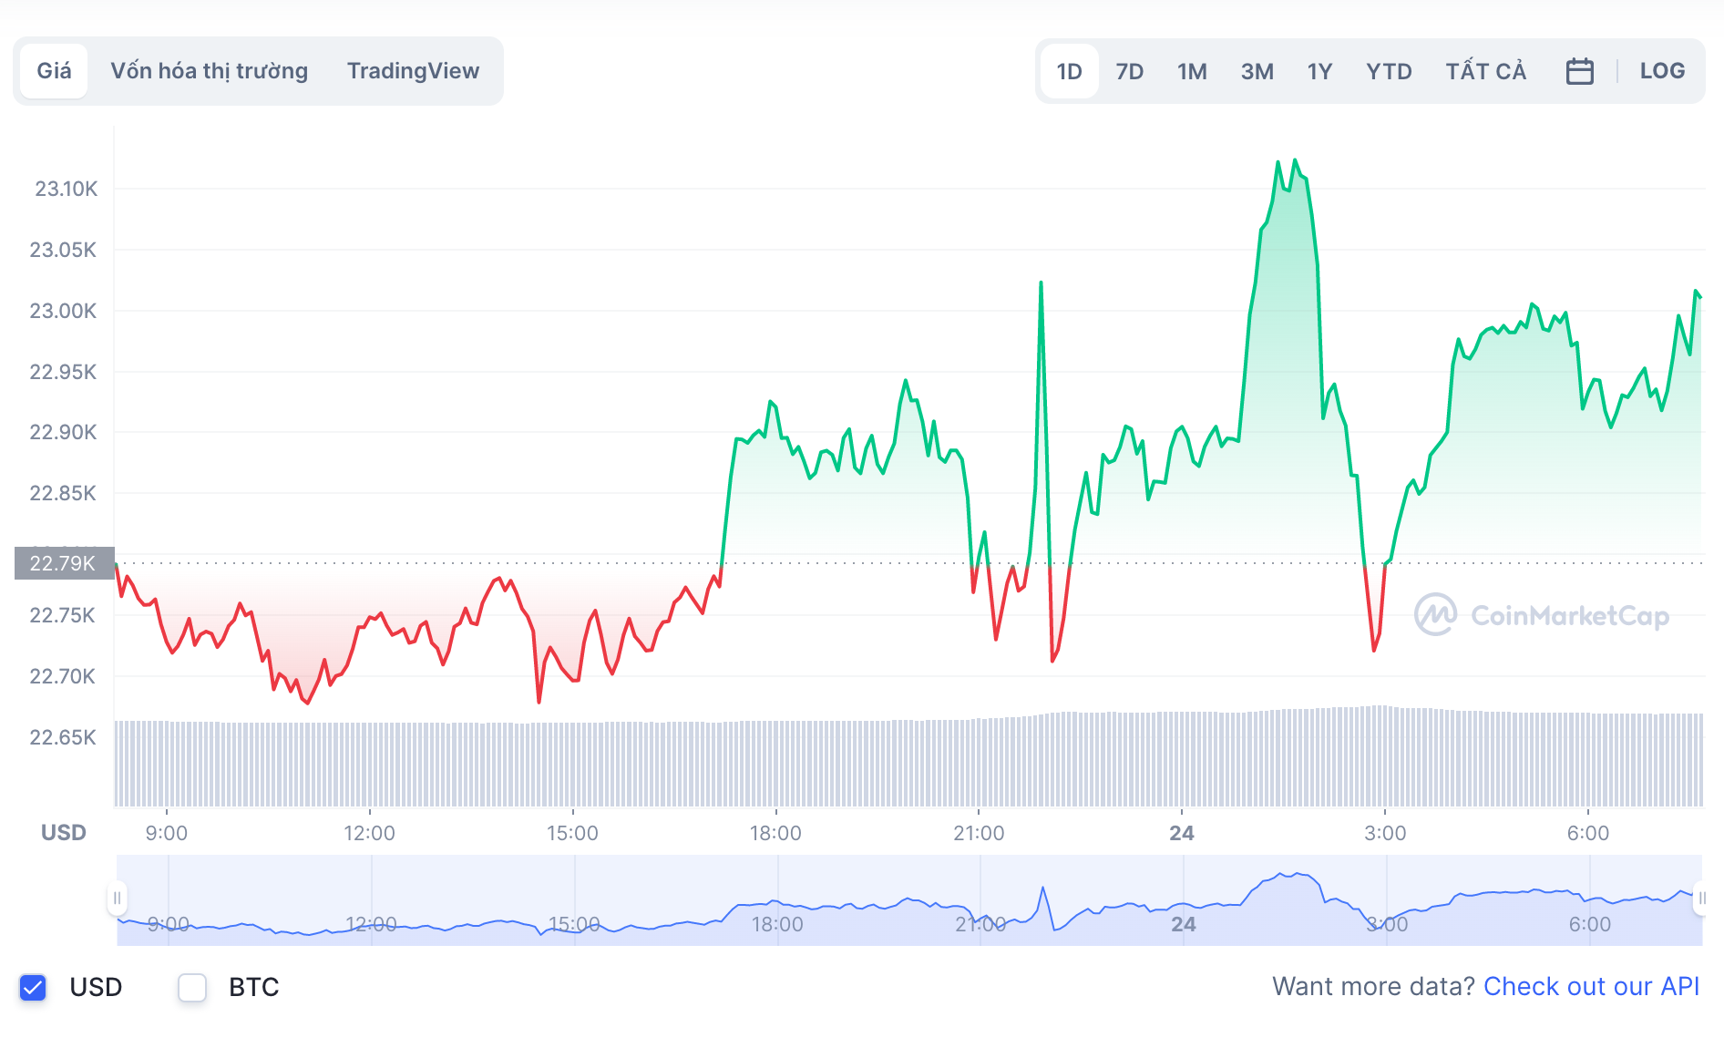Select the YTD time range
1724x1048 pixels.
[1389, 71]
